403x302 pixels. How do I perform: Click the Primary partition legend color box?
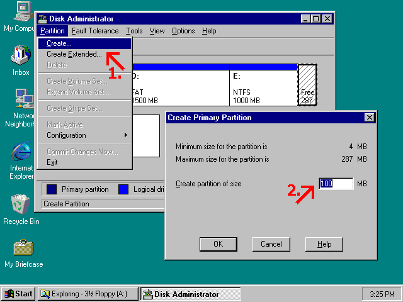52,189
